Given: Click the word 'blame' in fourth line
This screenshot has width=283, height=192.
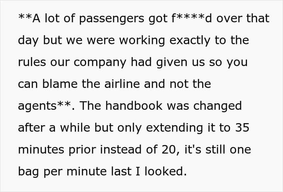Looking at the screenshot, I should 60,84.
